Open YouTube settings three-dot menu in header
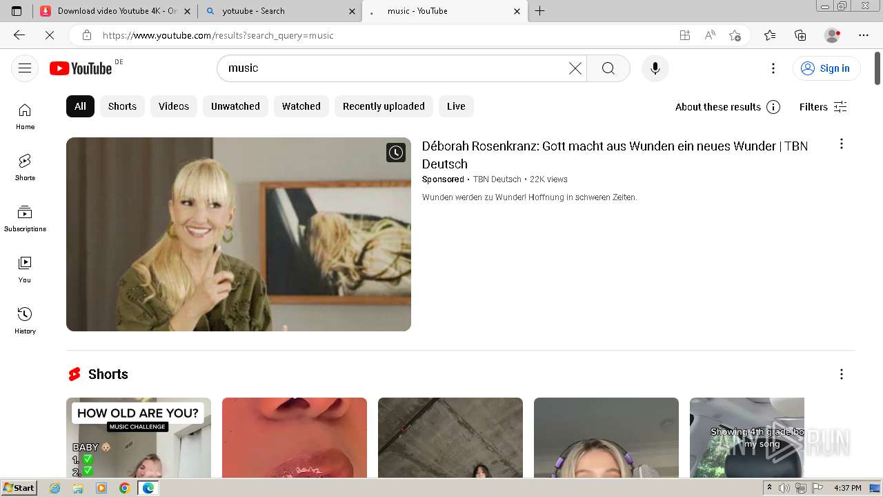 pyautogui.click(x=773, y=68)
